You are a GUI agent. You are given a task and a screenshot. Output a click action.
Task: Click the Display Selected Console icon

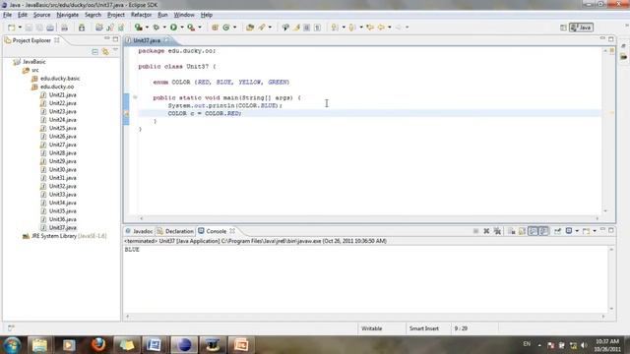[569, 231]
